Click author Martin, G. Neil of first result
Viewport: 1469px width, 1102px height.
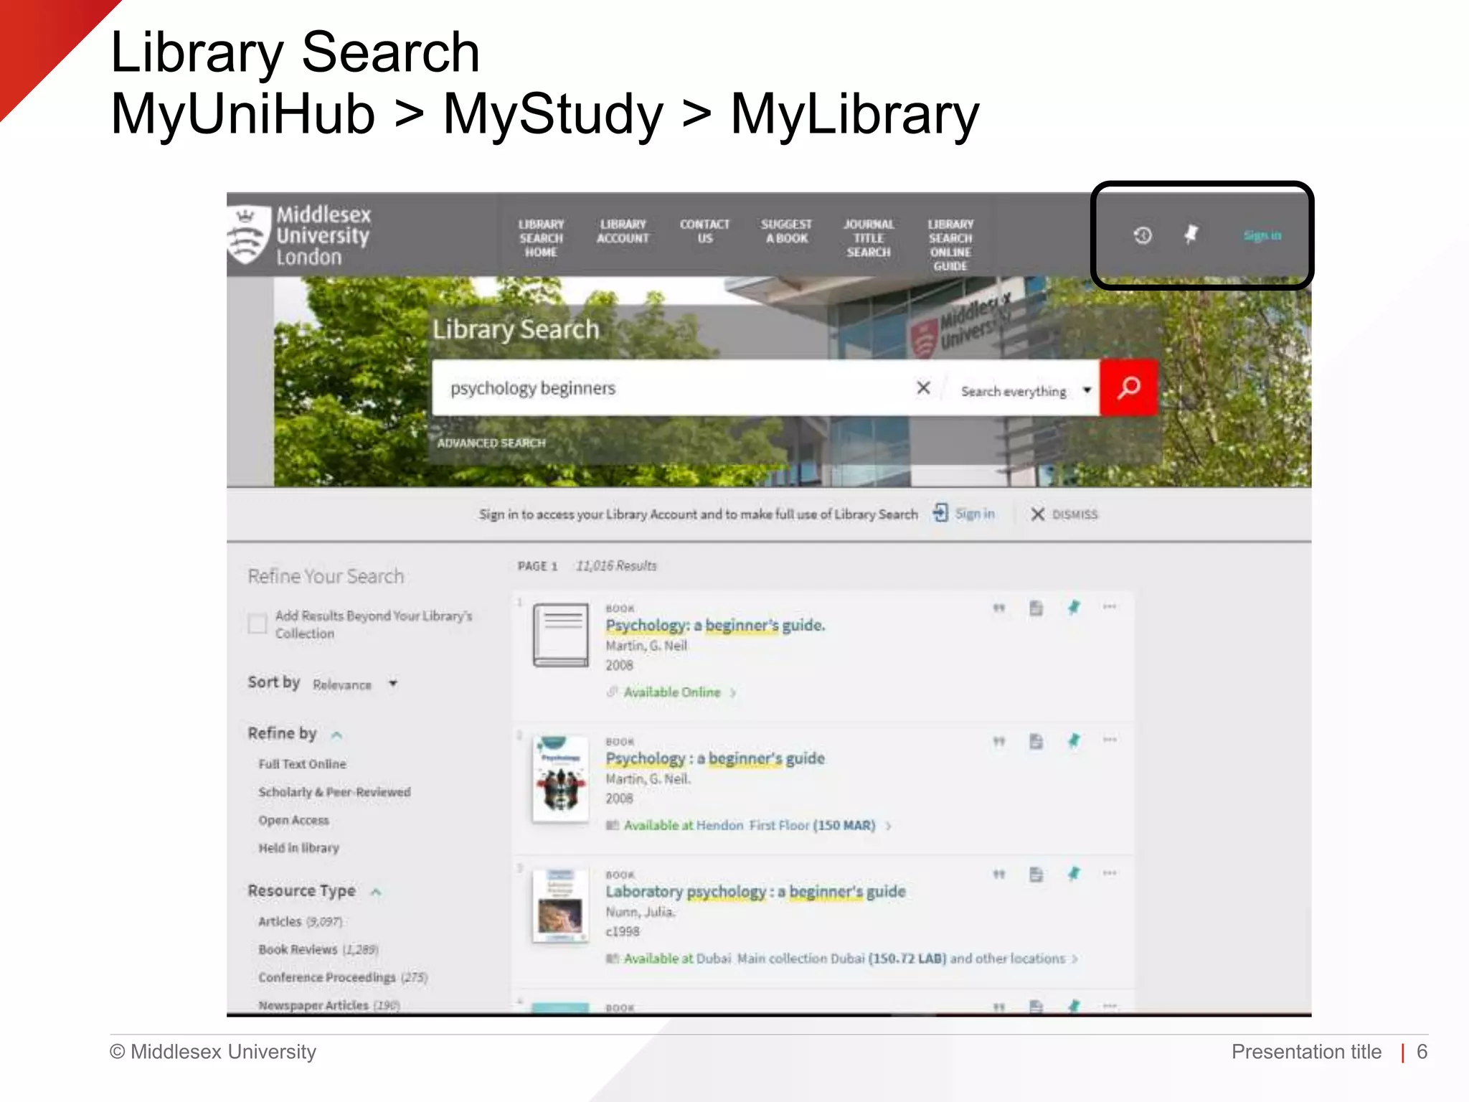pyautogui.click(x=646, y=646)
